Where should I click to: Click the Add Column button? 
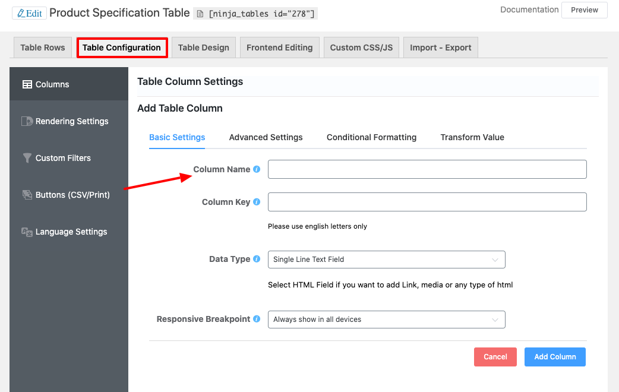pos(554,356)
